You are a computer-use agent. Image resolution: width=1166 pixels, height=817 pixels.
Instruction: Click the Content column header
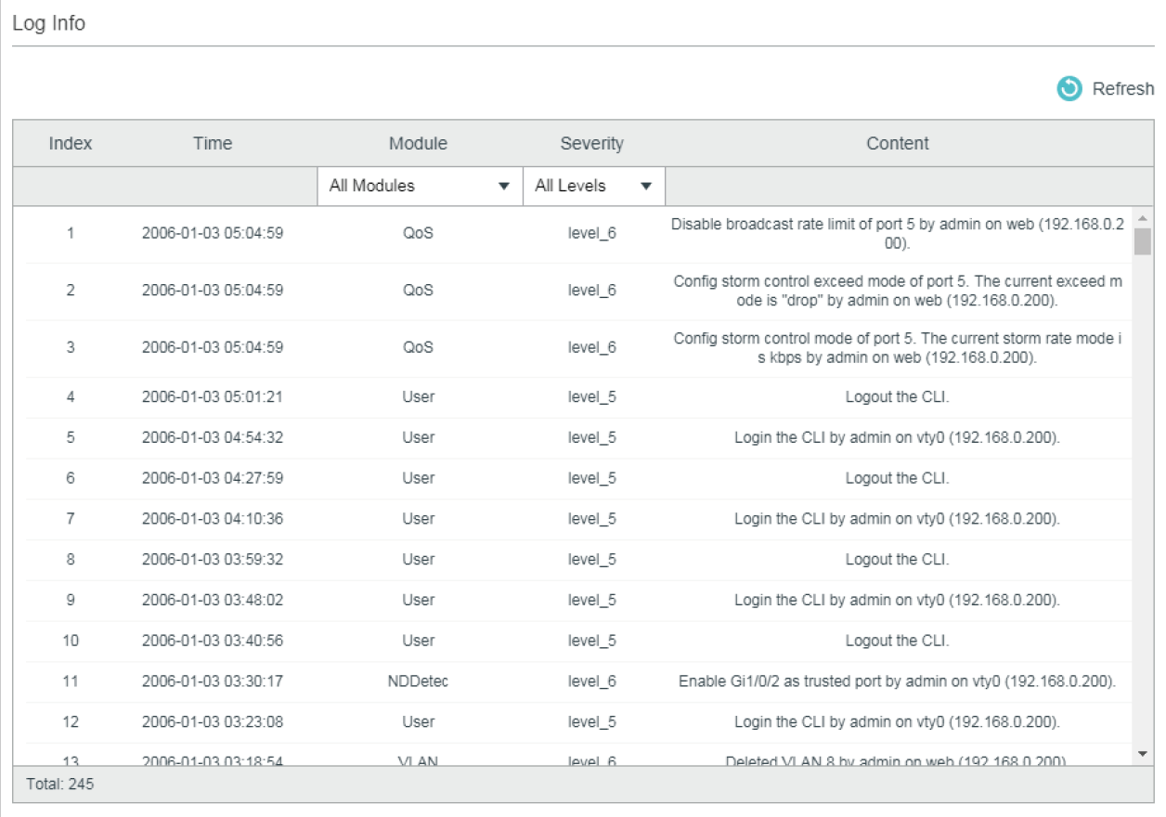tap(897, 143)
